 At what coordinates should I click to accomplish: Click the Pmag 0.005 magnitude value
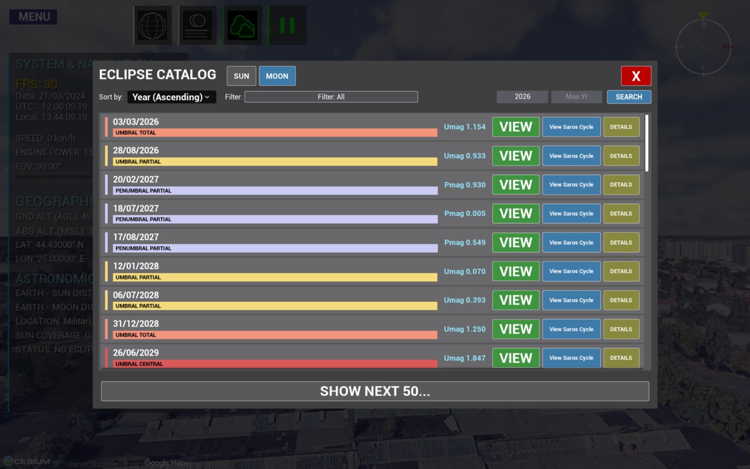465,213
